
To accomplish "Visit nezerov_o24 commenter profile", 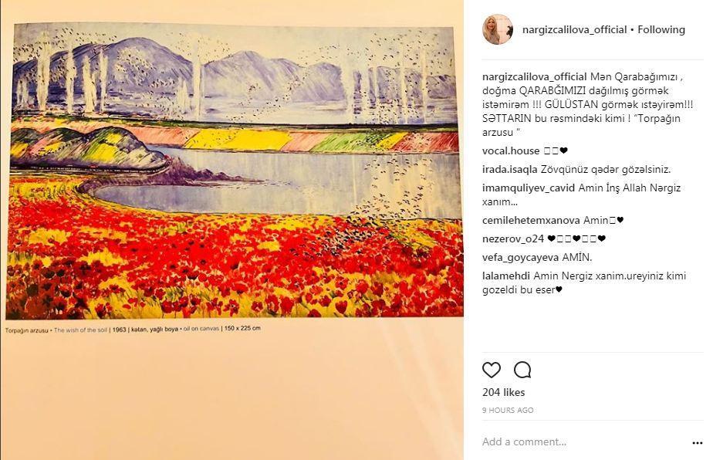I will pos(513,238).
